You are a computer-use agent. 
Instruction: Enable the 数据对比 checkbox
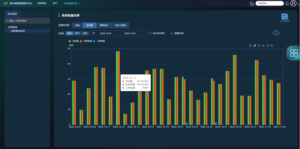click(172, 33)
